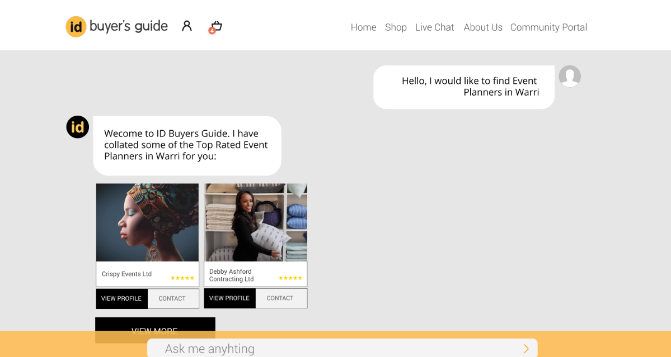Click the ID bot avatar icon
This screenshot has width=671, height=357.
click(x=78, y=127)
